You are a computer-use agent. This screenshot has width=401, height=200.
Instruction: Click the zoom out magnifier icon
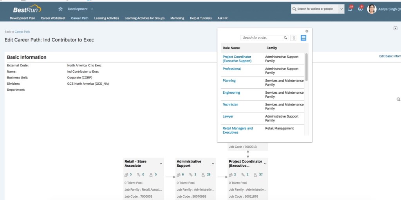398,100
